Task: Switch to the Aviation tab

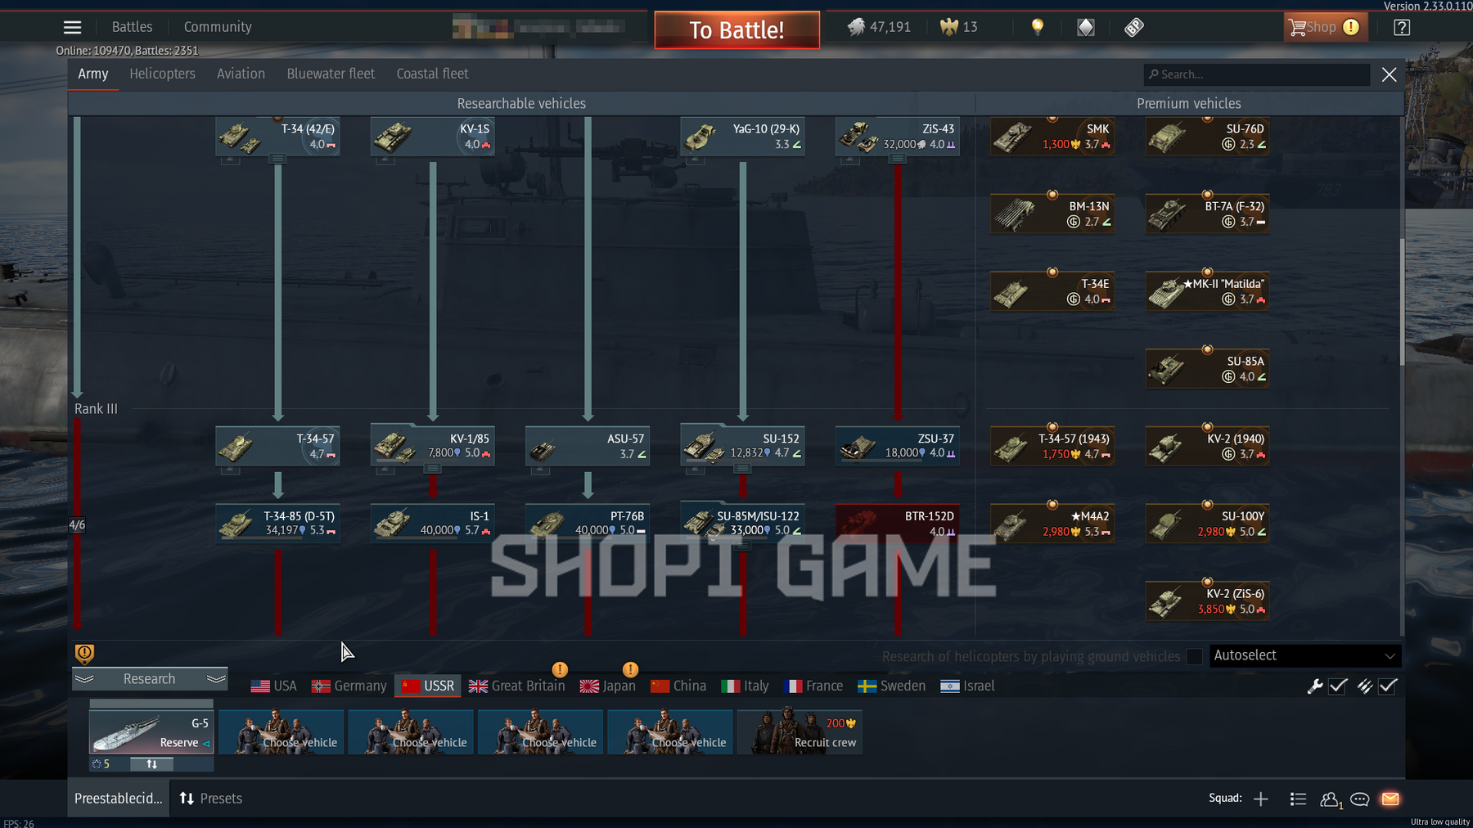Action: click(x=241, y=74)
